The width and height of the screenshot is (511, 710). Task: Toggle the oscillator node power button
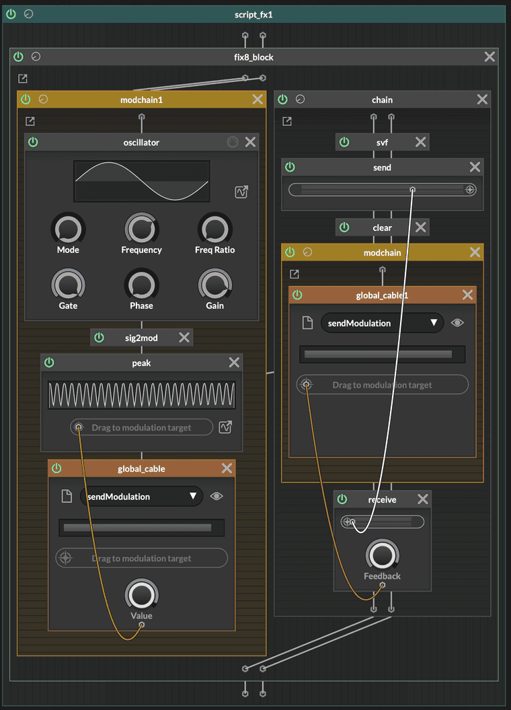coord(33,142)
